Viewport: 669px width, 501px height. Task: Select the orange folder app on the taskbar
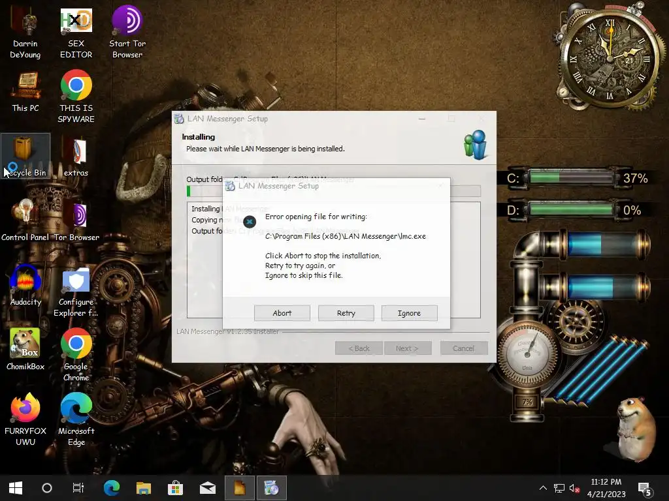pyautogui.click(x=239, y=488)
